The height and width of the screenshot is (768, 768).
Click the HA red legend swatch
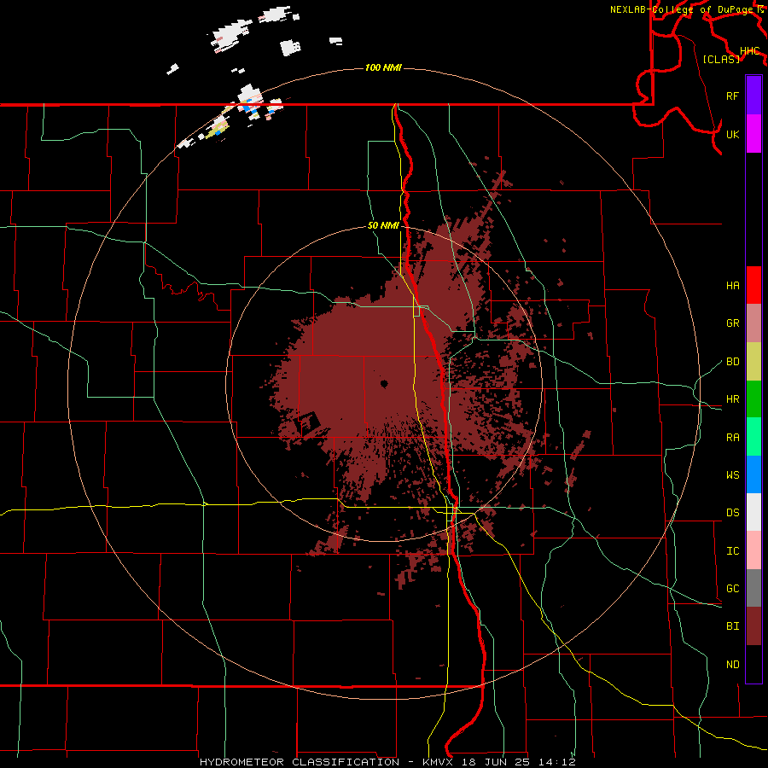(x=753, y=285)
